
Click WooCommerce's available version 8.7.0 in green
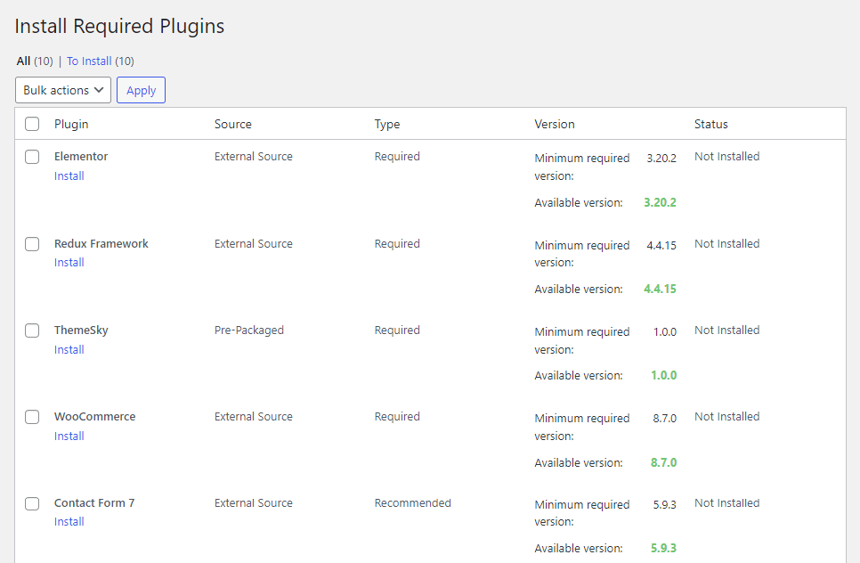click(x=663, y=462)
